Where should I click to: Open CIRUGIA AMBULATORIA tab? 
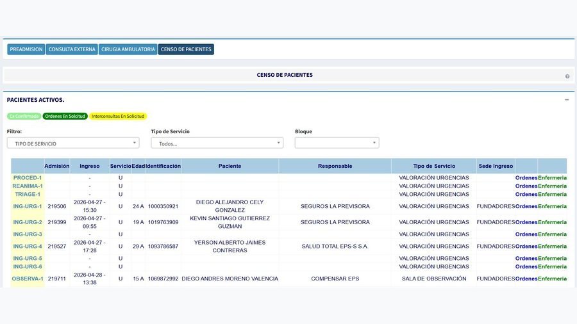point(128,49)
